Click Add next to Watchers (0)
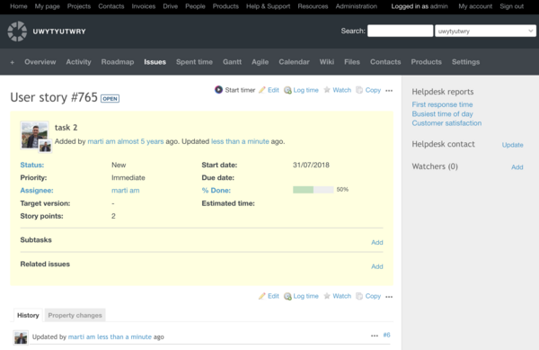539x350 pixels. click(517, 167)
